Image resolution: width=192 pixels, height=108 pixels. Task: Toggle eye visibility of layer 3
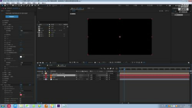tap(38, 77)
